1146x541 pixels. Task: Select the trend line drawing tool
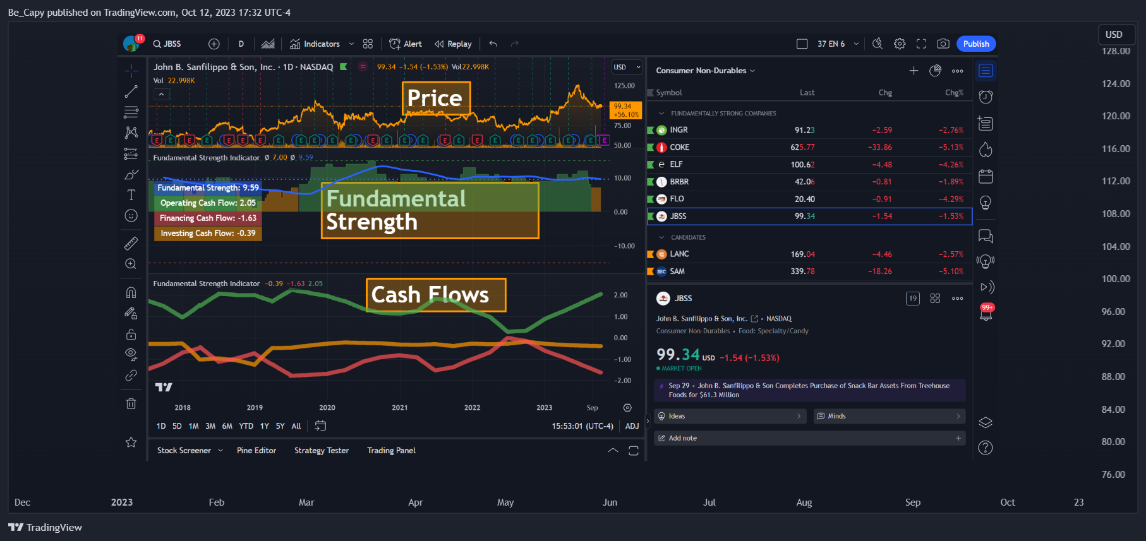point(131,92)
